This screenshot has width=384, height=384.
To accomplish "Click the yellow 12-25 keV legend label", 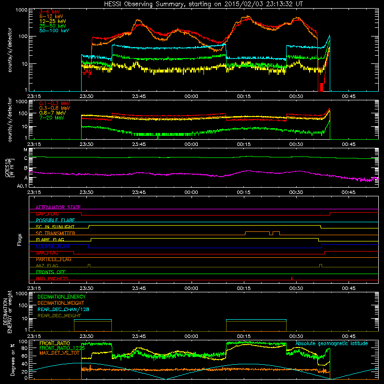I will click(x=53, y=21).
